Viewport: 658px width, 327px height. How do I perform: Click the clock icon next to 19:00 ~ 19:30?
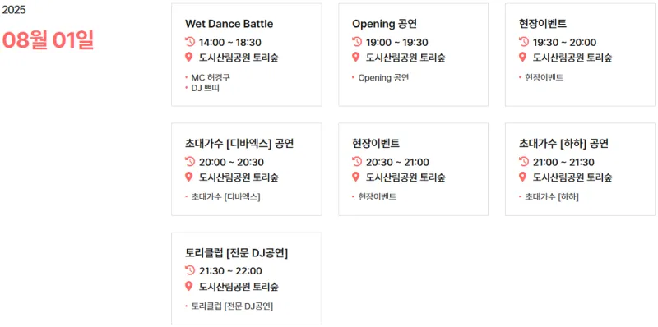coord(357,42)
